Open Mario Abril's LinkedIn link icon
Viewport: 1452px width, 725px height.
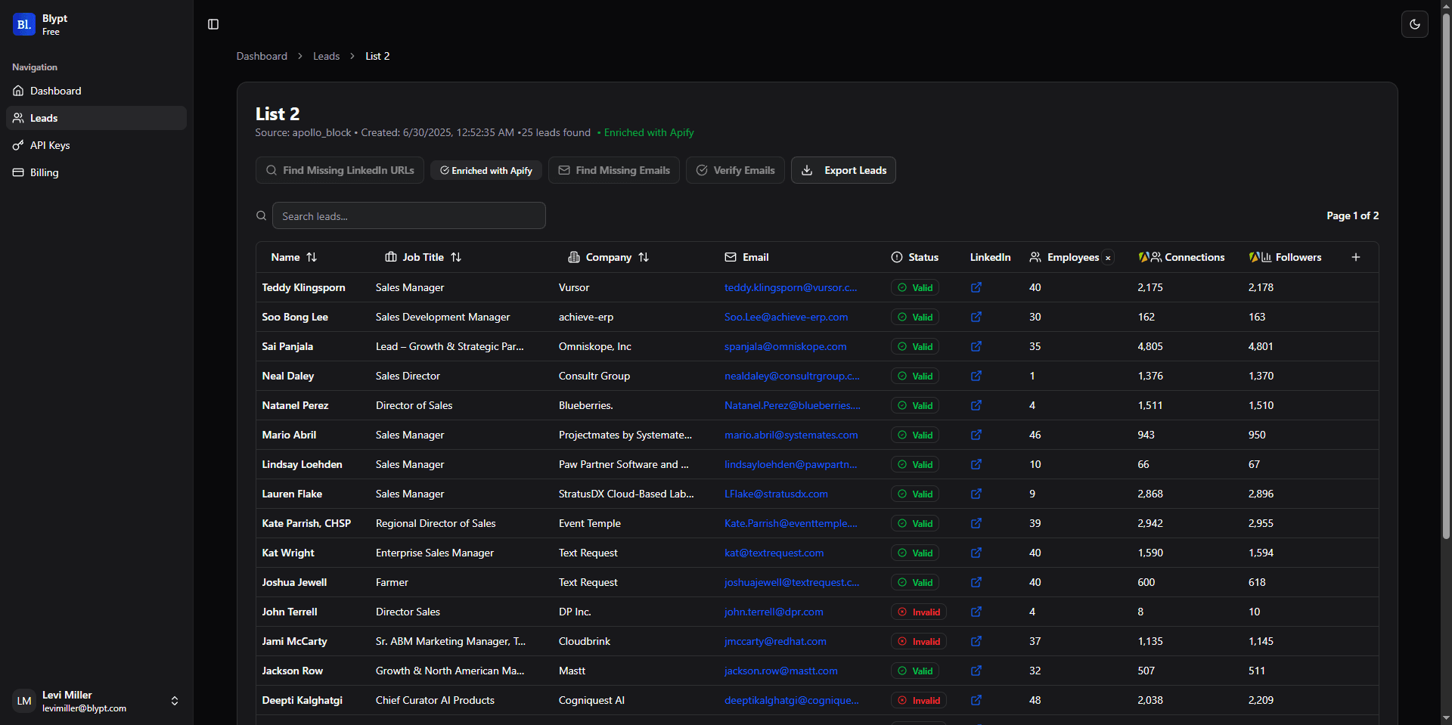[x=976, y=435]
